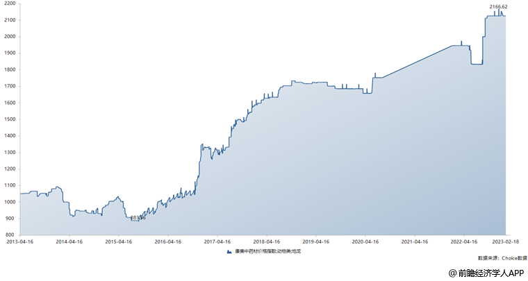Viewport: 528px width, 281px height.
Task: Click the 1800 y-axis value
Action: coord(10,69)
